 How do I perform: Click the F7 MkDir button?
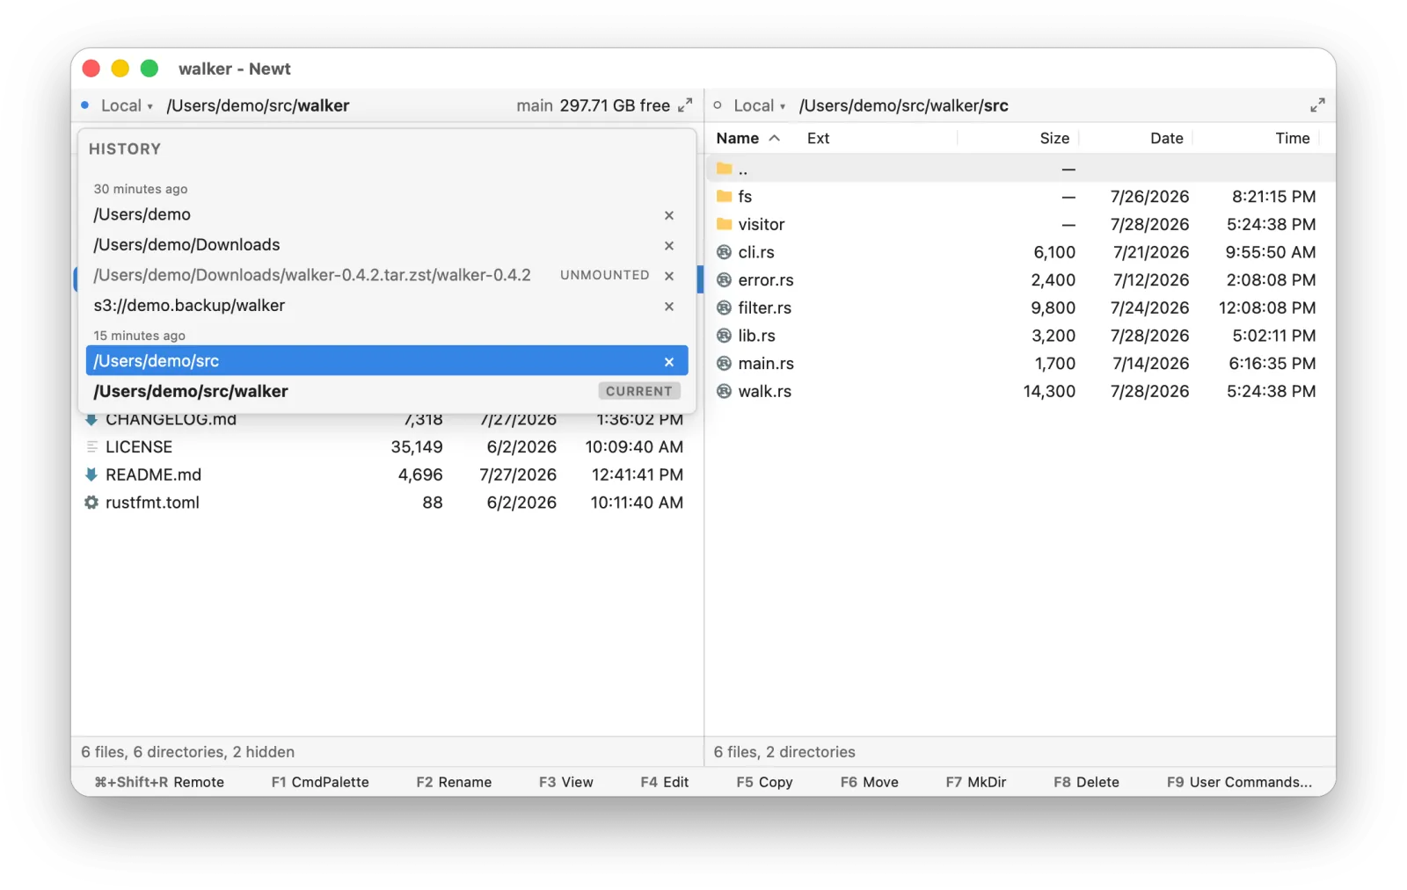click(976, 782)
